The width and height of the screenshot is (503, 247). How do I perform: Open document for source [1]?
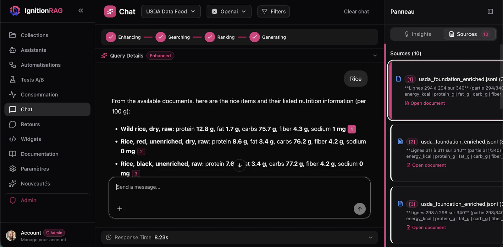(x=425, y=103)
